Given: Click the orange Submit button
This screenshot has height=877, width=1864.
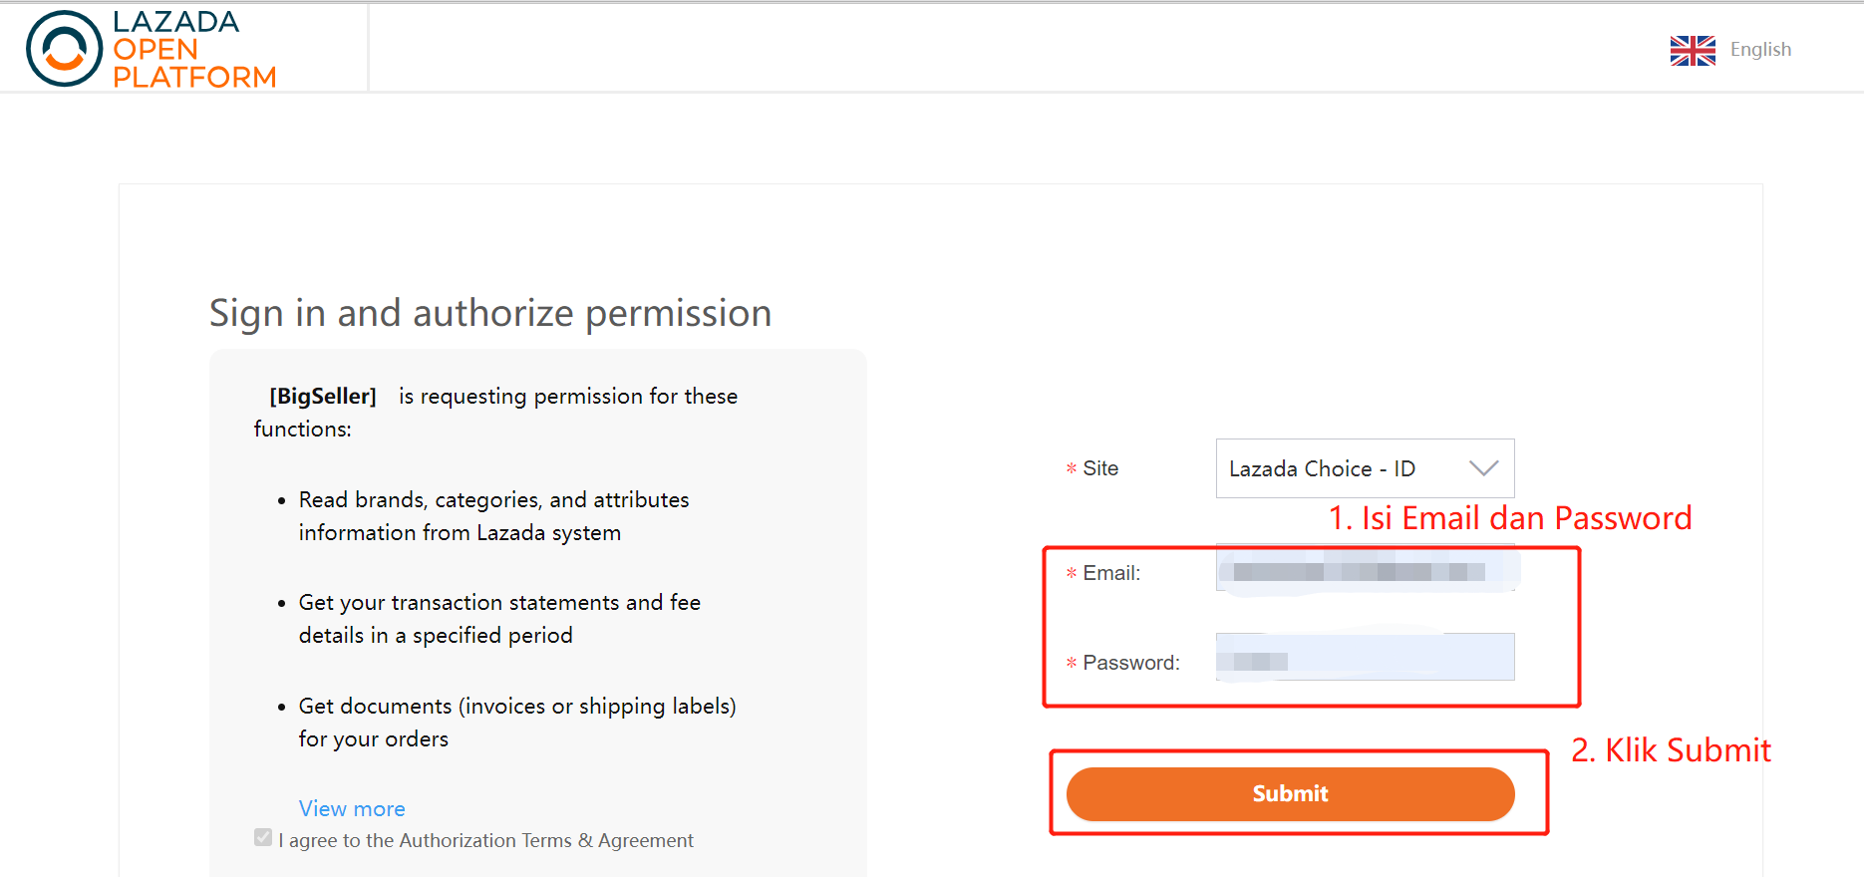Looking at the screenshot, I should pos(1290,794).
